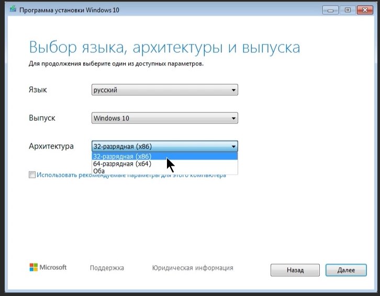Maximize the Windows 10 setup window
Screen dimensions: 380x296
point(348,10)
